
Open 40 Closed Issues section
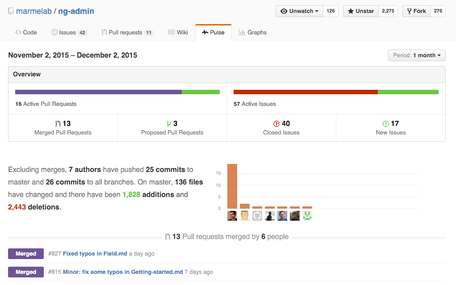pyautogui.click(x=281, y=128)
